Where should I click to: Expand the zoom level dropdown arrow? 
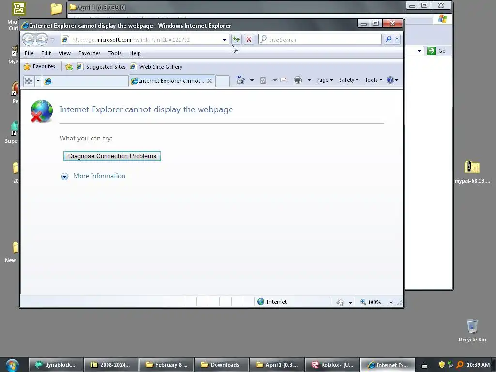coord(391,302)
